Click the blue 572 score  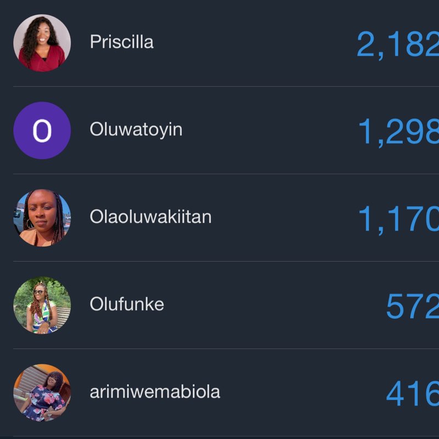(412, 306)
